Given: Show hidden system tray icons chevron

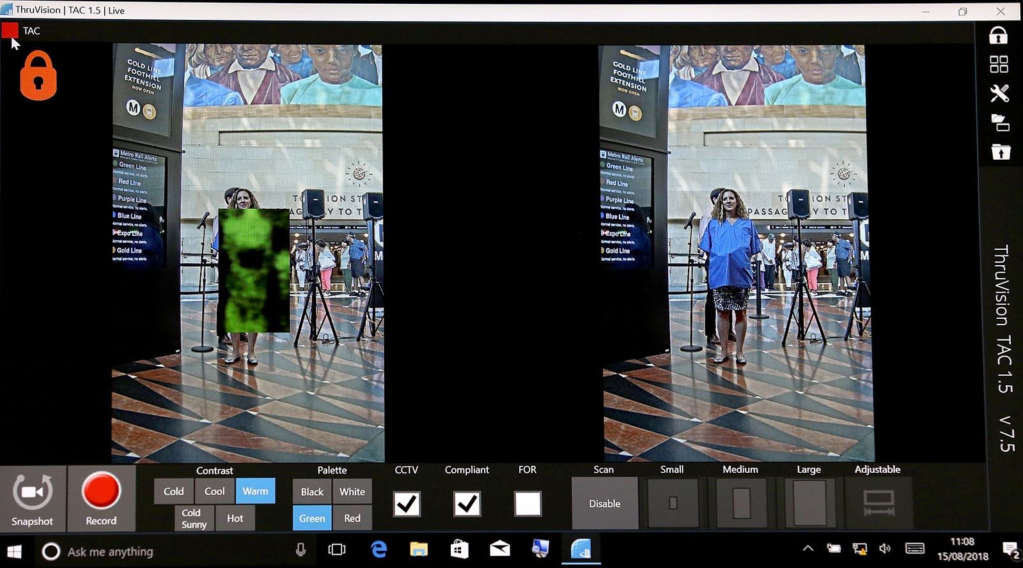Looking at the screenshot, I should tap(808, 548).
